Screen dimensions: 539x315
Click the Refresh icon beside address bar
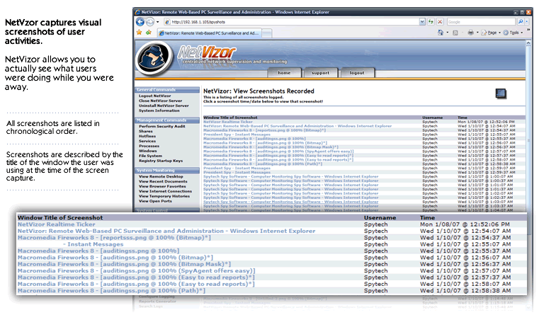(431, 22)
